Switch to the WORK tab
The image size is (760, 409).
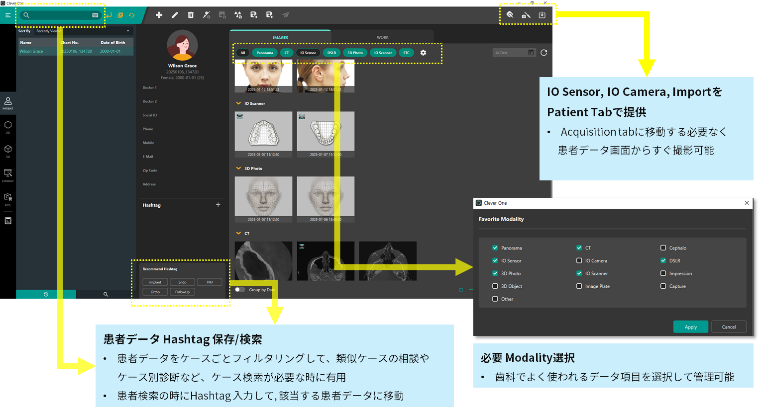coord(382,37)
